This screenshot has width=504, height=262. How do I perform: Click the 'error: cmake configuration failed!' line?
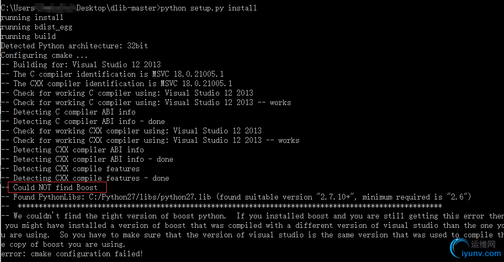tap(71, 254)
